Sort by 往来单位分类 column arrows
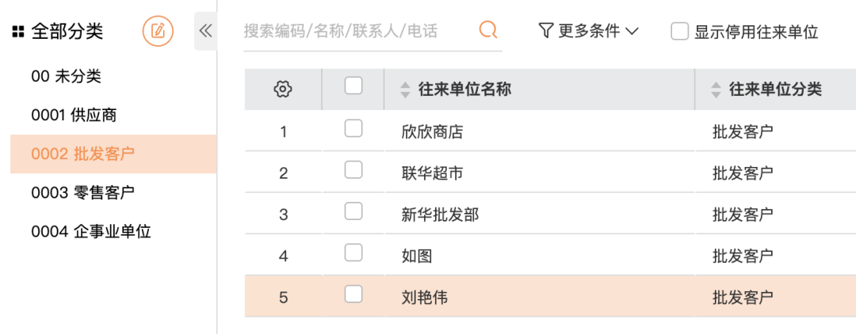The image size is (856, 334). (x=717, y=89)
